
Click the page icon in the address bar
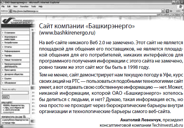(11, 11)
